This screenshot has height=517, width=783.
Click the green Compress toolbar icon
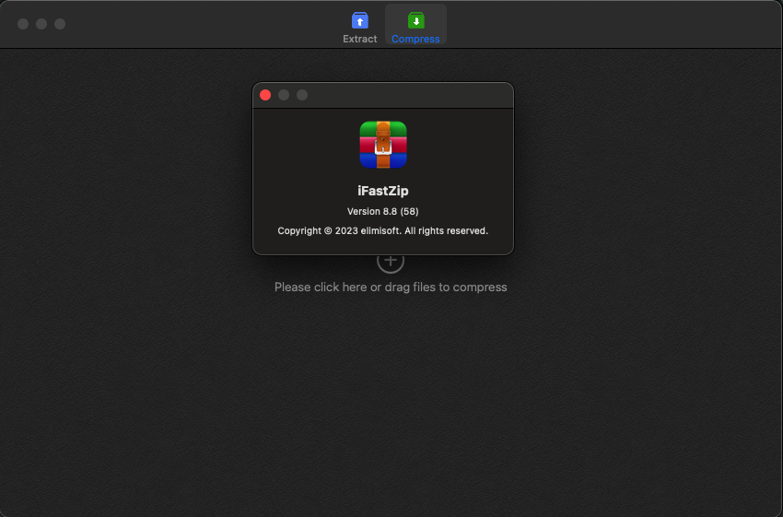(415, 20)
